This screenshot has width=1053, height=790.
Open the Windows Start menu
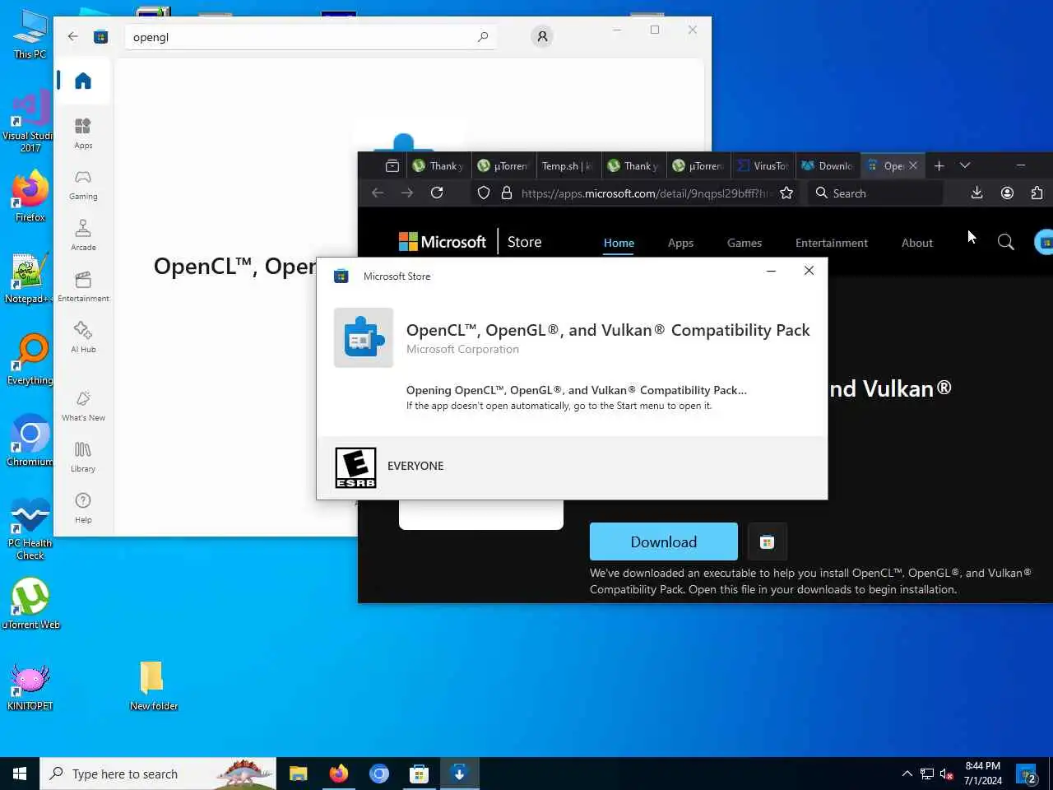point(20,774)
